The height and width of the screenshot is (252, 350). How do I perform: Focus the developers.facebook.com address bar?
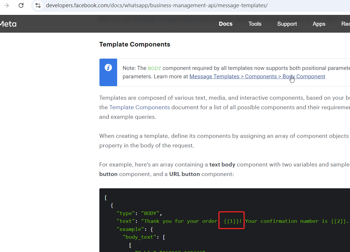tap(156, 5)
